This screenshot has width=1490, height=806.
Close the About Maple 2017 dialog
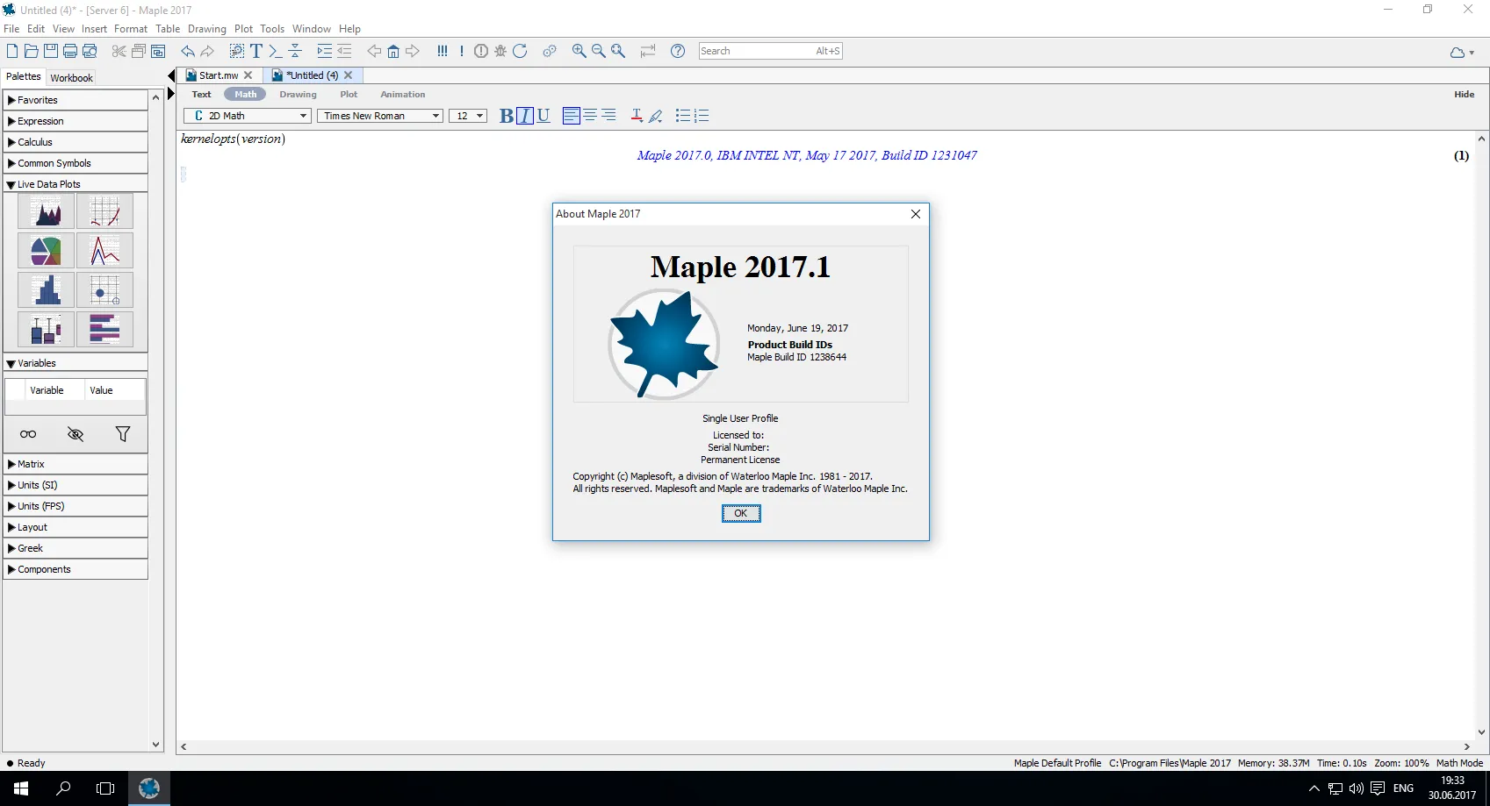pyautogui.click(x=916, y=214)
